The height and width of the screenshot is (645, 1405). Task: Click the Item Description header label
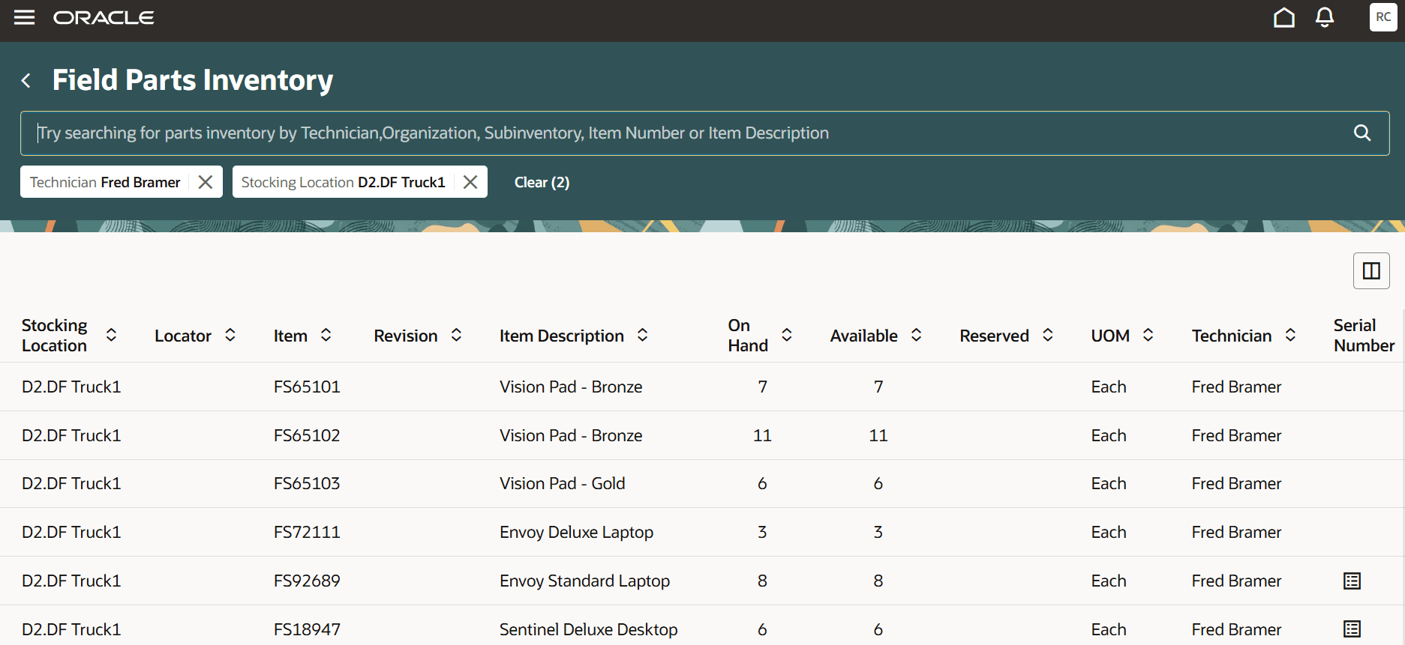point(562,336)
